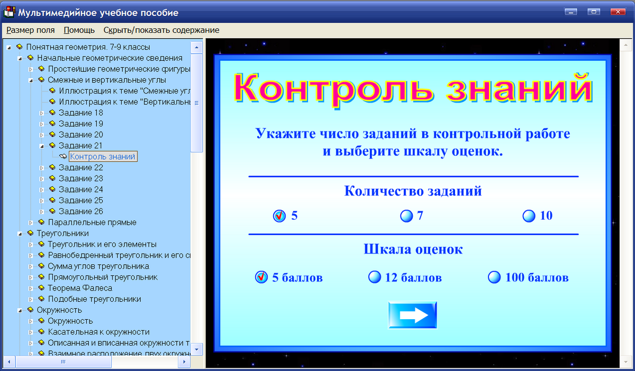Viewport: 635px width, 371px height.
Task: Click the pencil icon next to "Контроль знаний"
Action: click(63, 156)
